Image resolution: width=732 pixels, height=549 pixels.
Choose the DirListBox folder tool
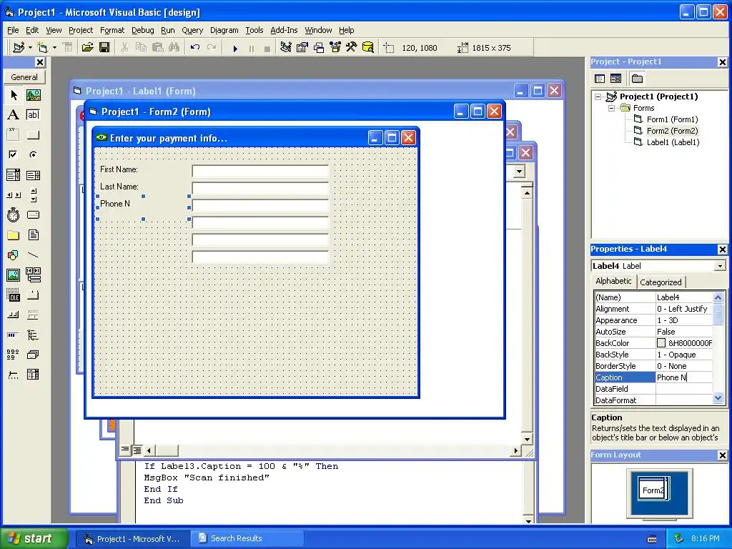pyautogui.click(x=13, y=234)
